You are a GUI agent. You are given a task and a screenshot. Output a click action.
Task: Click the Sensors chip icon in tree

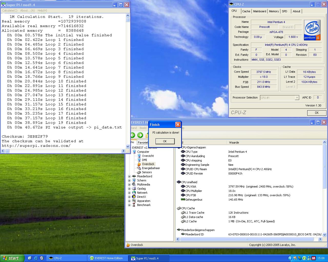(x=139, y=172)
